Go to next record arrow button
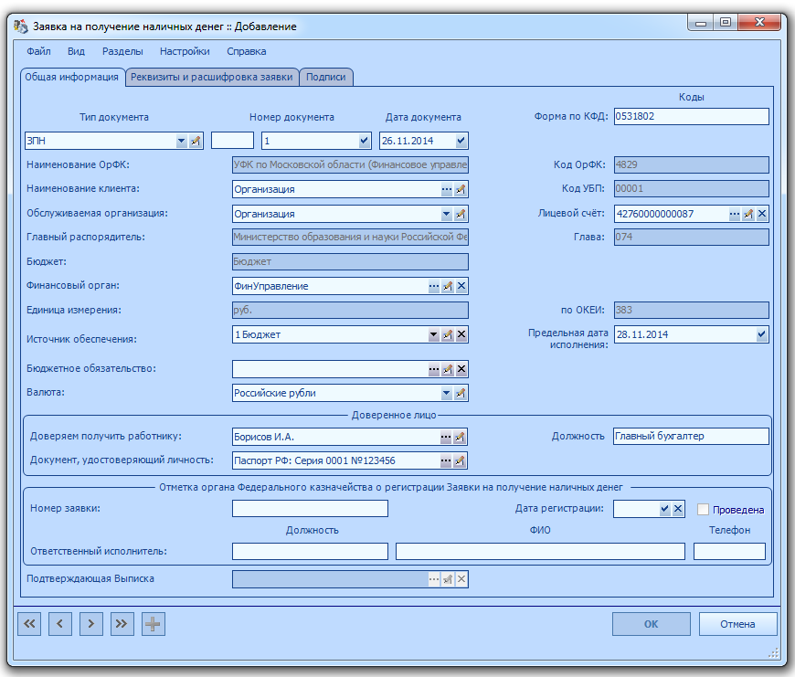The width and height of the screenshot is (795, 677). click(91, 624)
